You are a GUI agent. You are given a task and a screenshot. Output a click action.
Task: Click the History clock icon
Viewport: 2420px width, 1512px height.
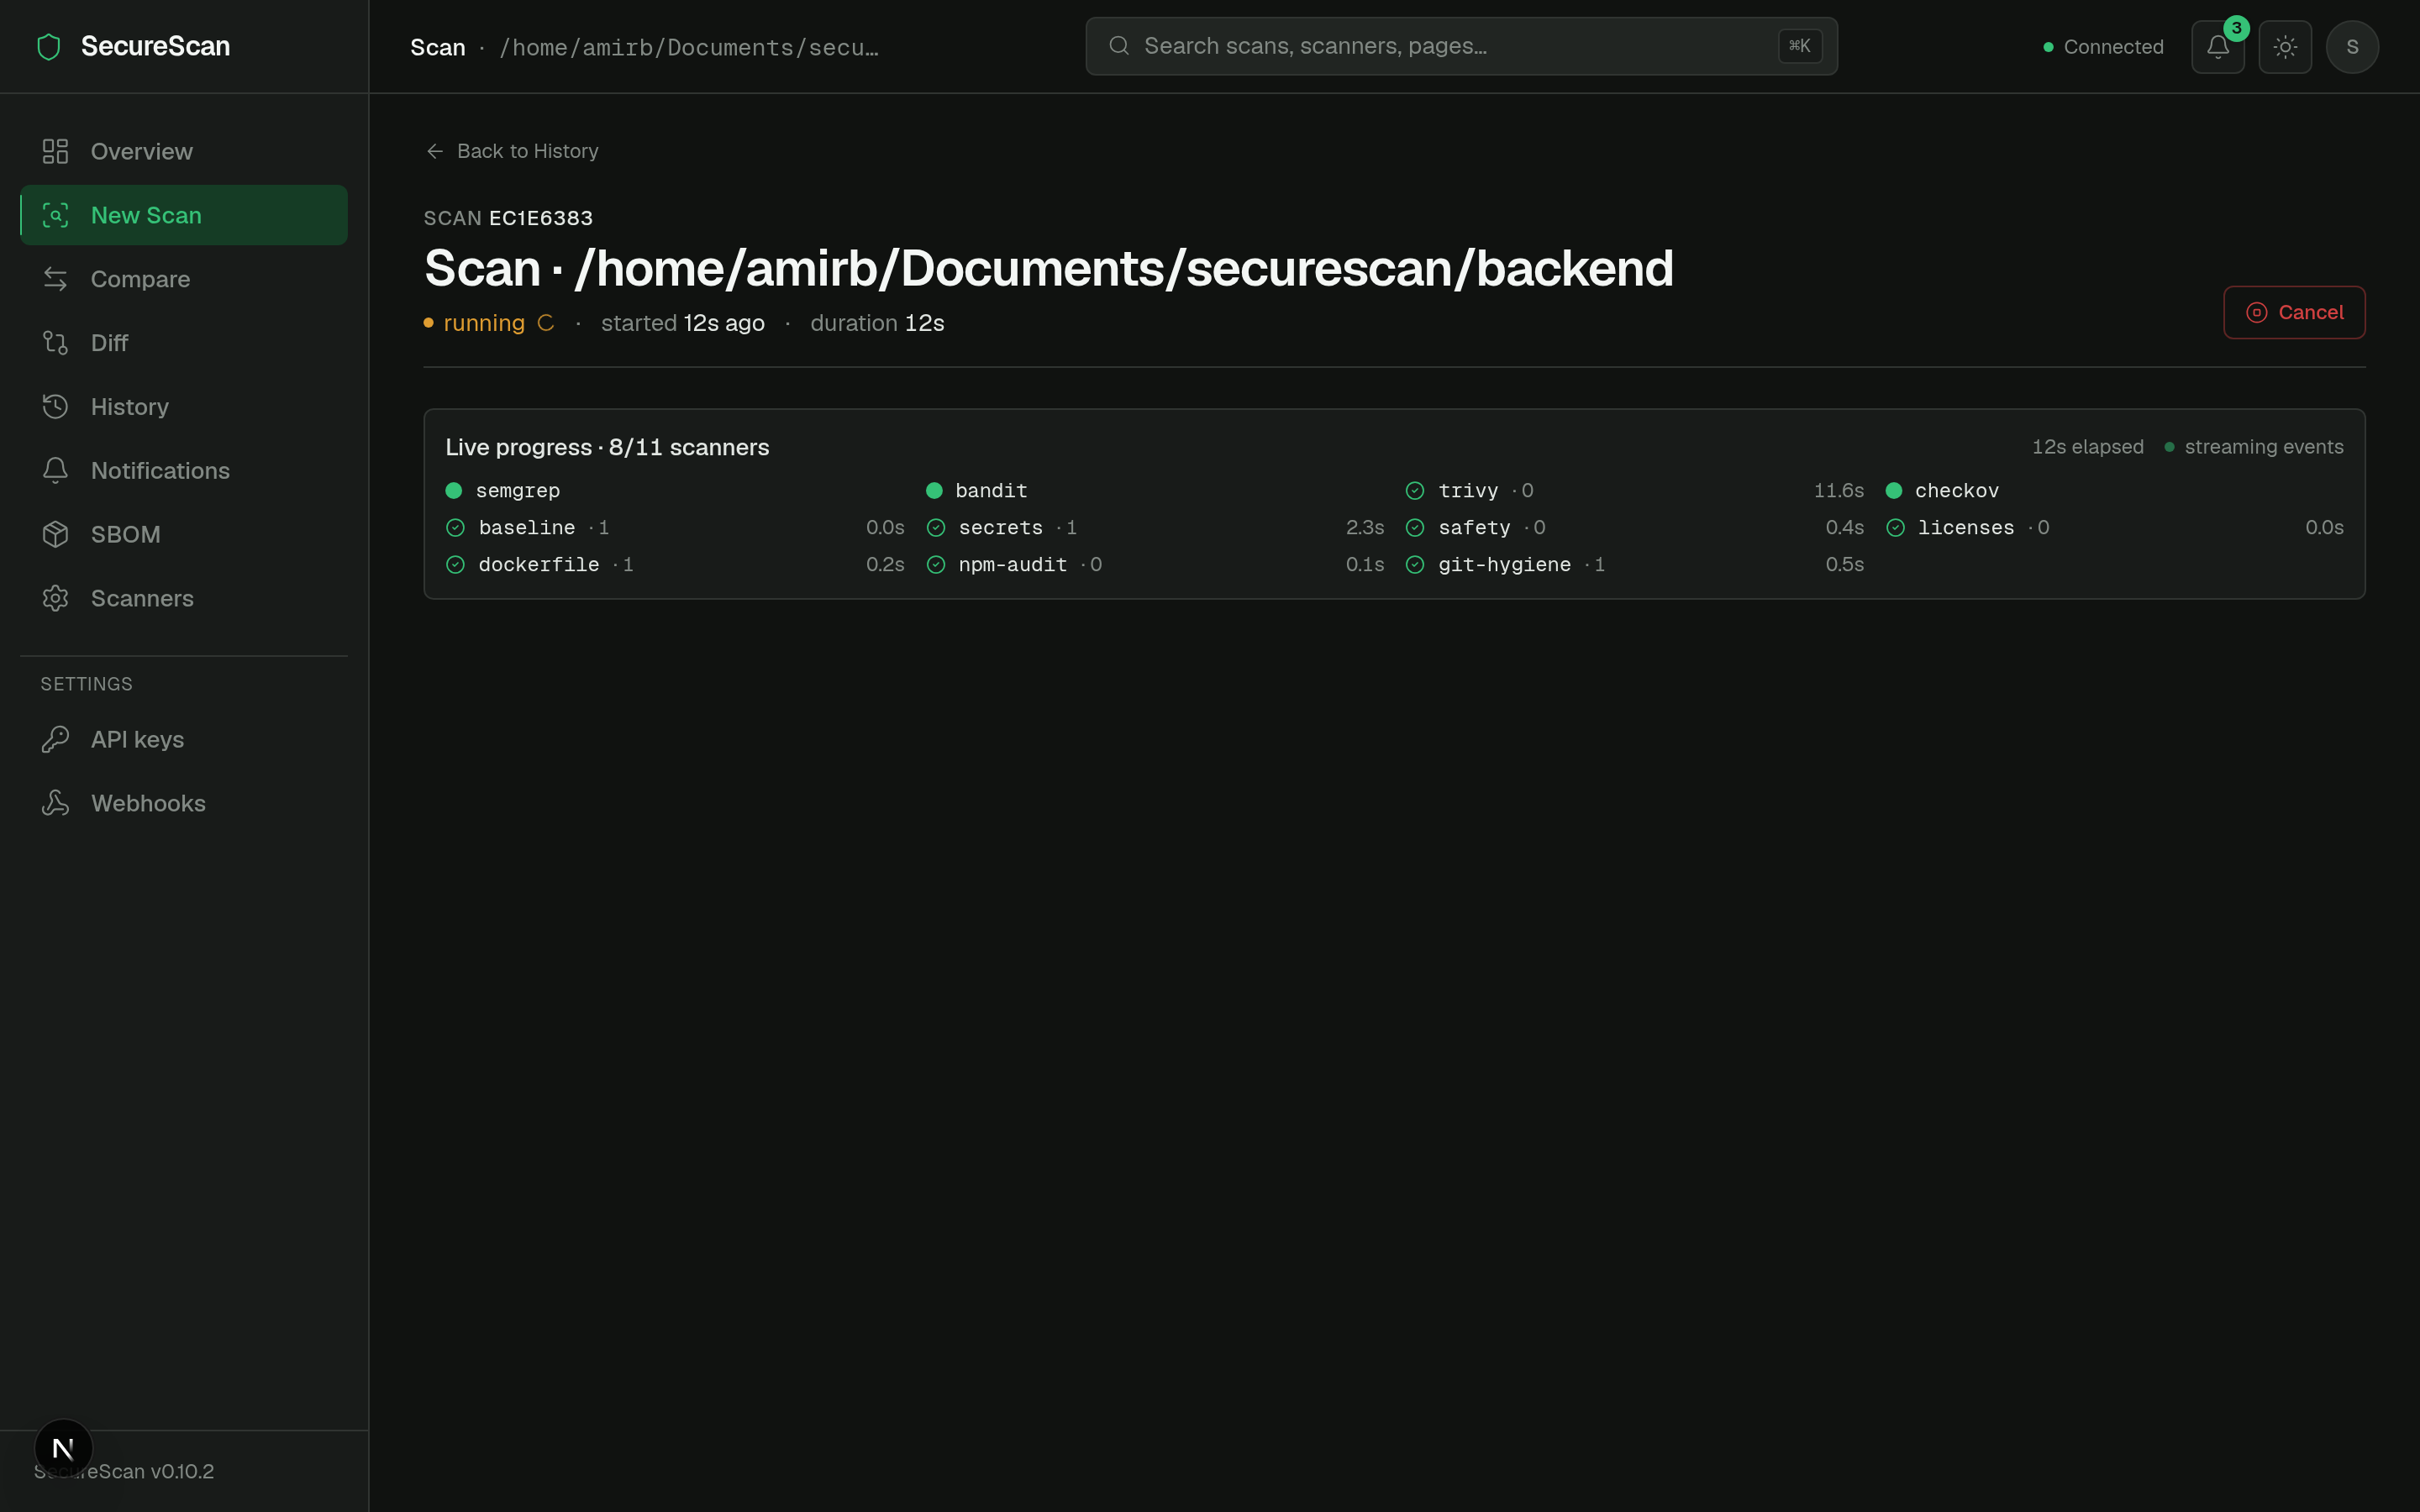point(55,407)
